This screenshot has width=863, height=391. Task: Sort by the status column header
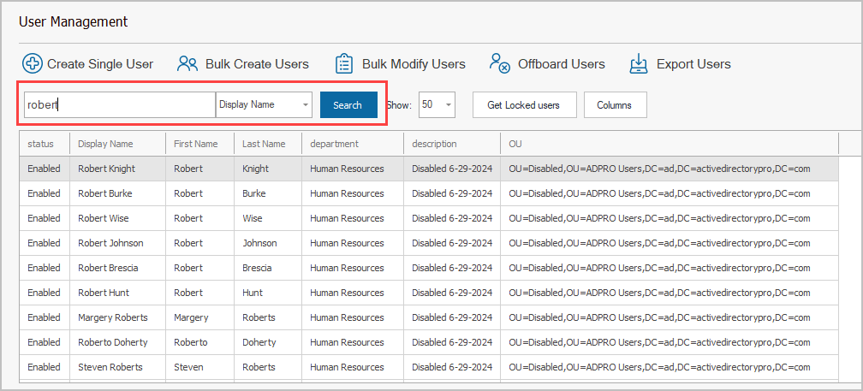(40, 144)
